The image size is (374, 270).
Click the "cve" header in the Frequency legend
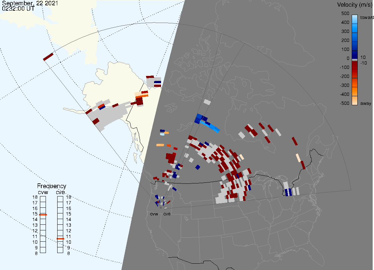(x=60, y=192)
